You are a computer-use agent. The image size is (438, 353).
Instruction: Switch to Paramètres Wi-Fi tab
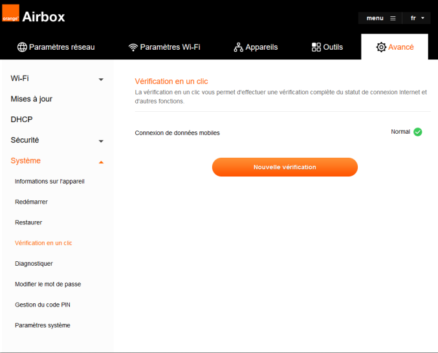point(164,47)
